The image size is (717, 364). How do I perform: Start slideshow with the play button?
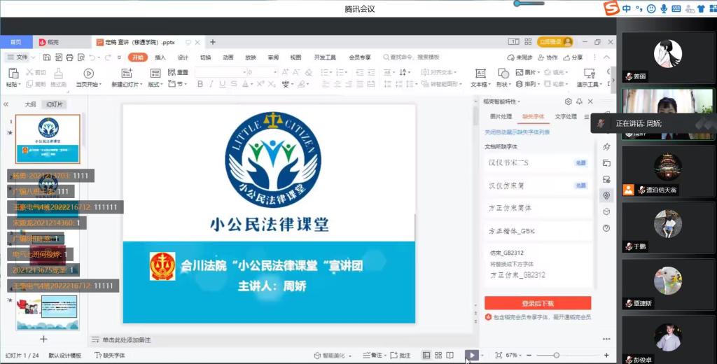point(473,356)
